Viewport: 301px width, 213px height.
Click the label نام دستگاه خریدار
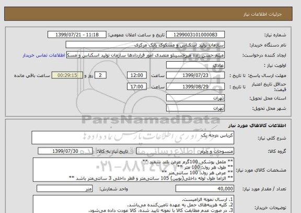point(268,45)
